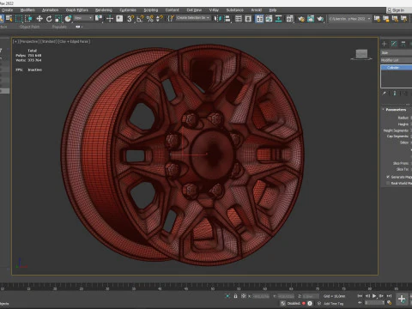Toggle the Ribbon display icon
Image resolution: width=412 pixels, height=309 pixels.
coord(259,19)
